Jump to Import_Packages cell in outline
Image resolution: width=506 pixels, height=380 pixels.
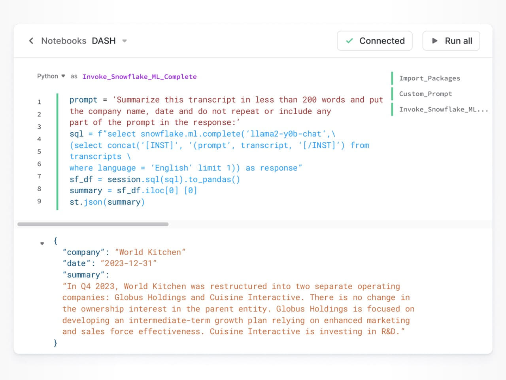[x=429, y=78]
